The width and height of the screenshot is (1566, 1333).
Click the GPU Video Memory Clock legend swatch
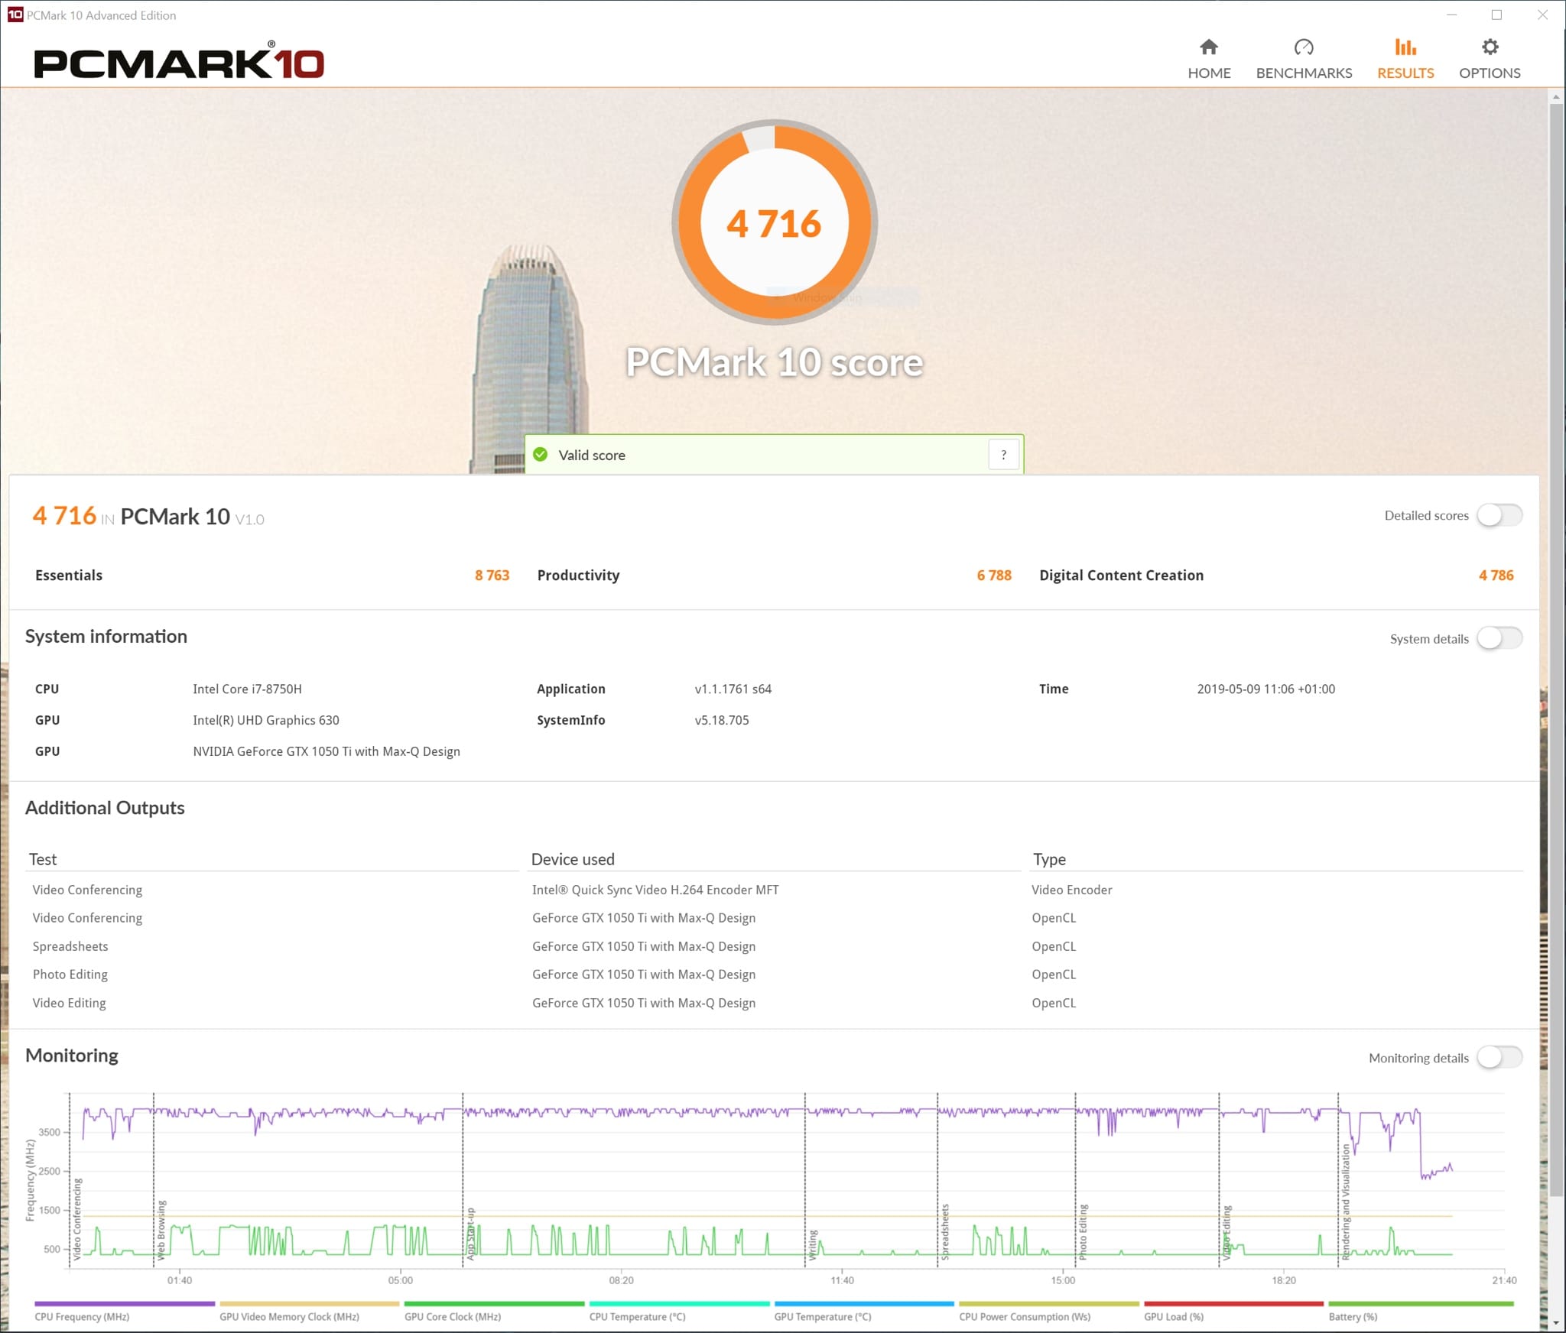tap(309, 1304)
